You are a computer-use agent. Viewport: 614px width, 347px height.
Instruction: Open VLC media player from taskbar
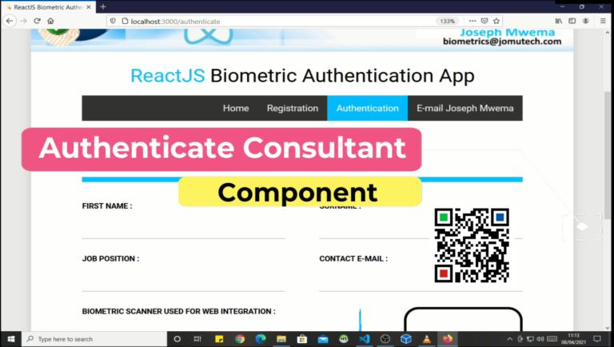(427, 339)
